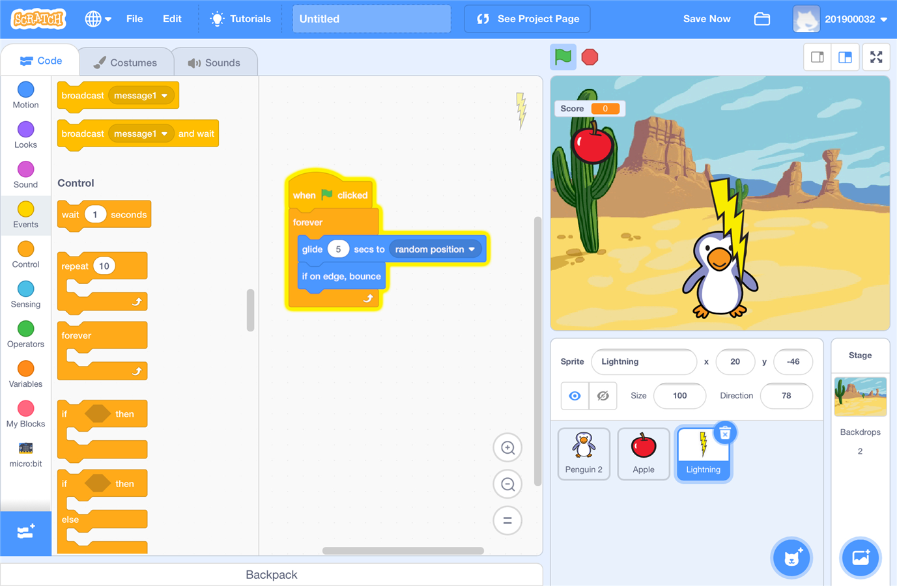Viewport: 897px width, 586px height.
Task: Open the Add Extension button
Action: [25, 533]
